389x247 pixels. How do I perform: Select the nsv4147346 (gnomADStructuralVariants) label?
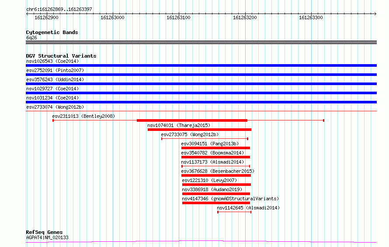pyautogui.click(x=230, y=199)
